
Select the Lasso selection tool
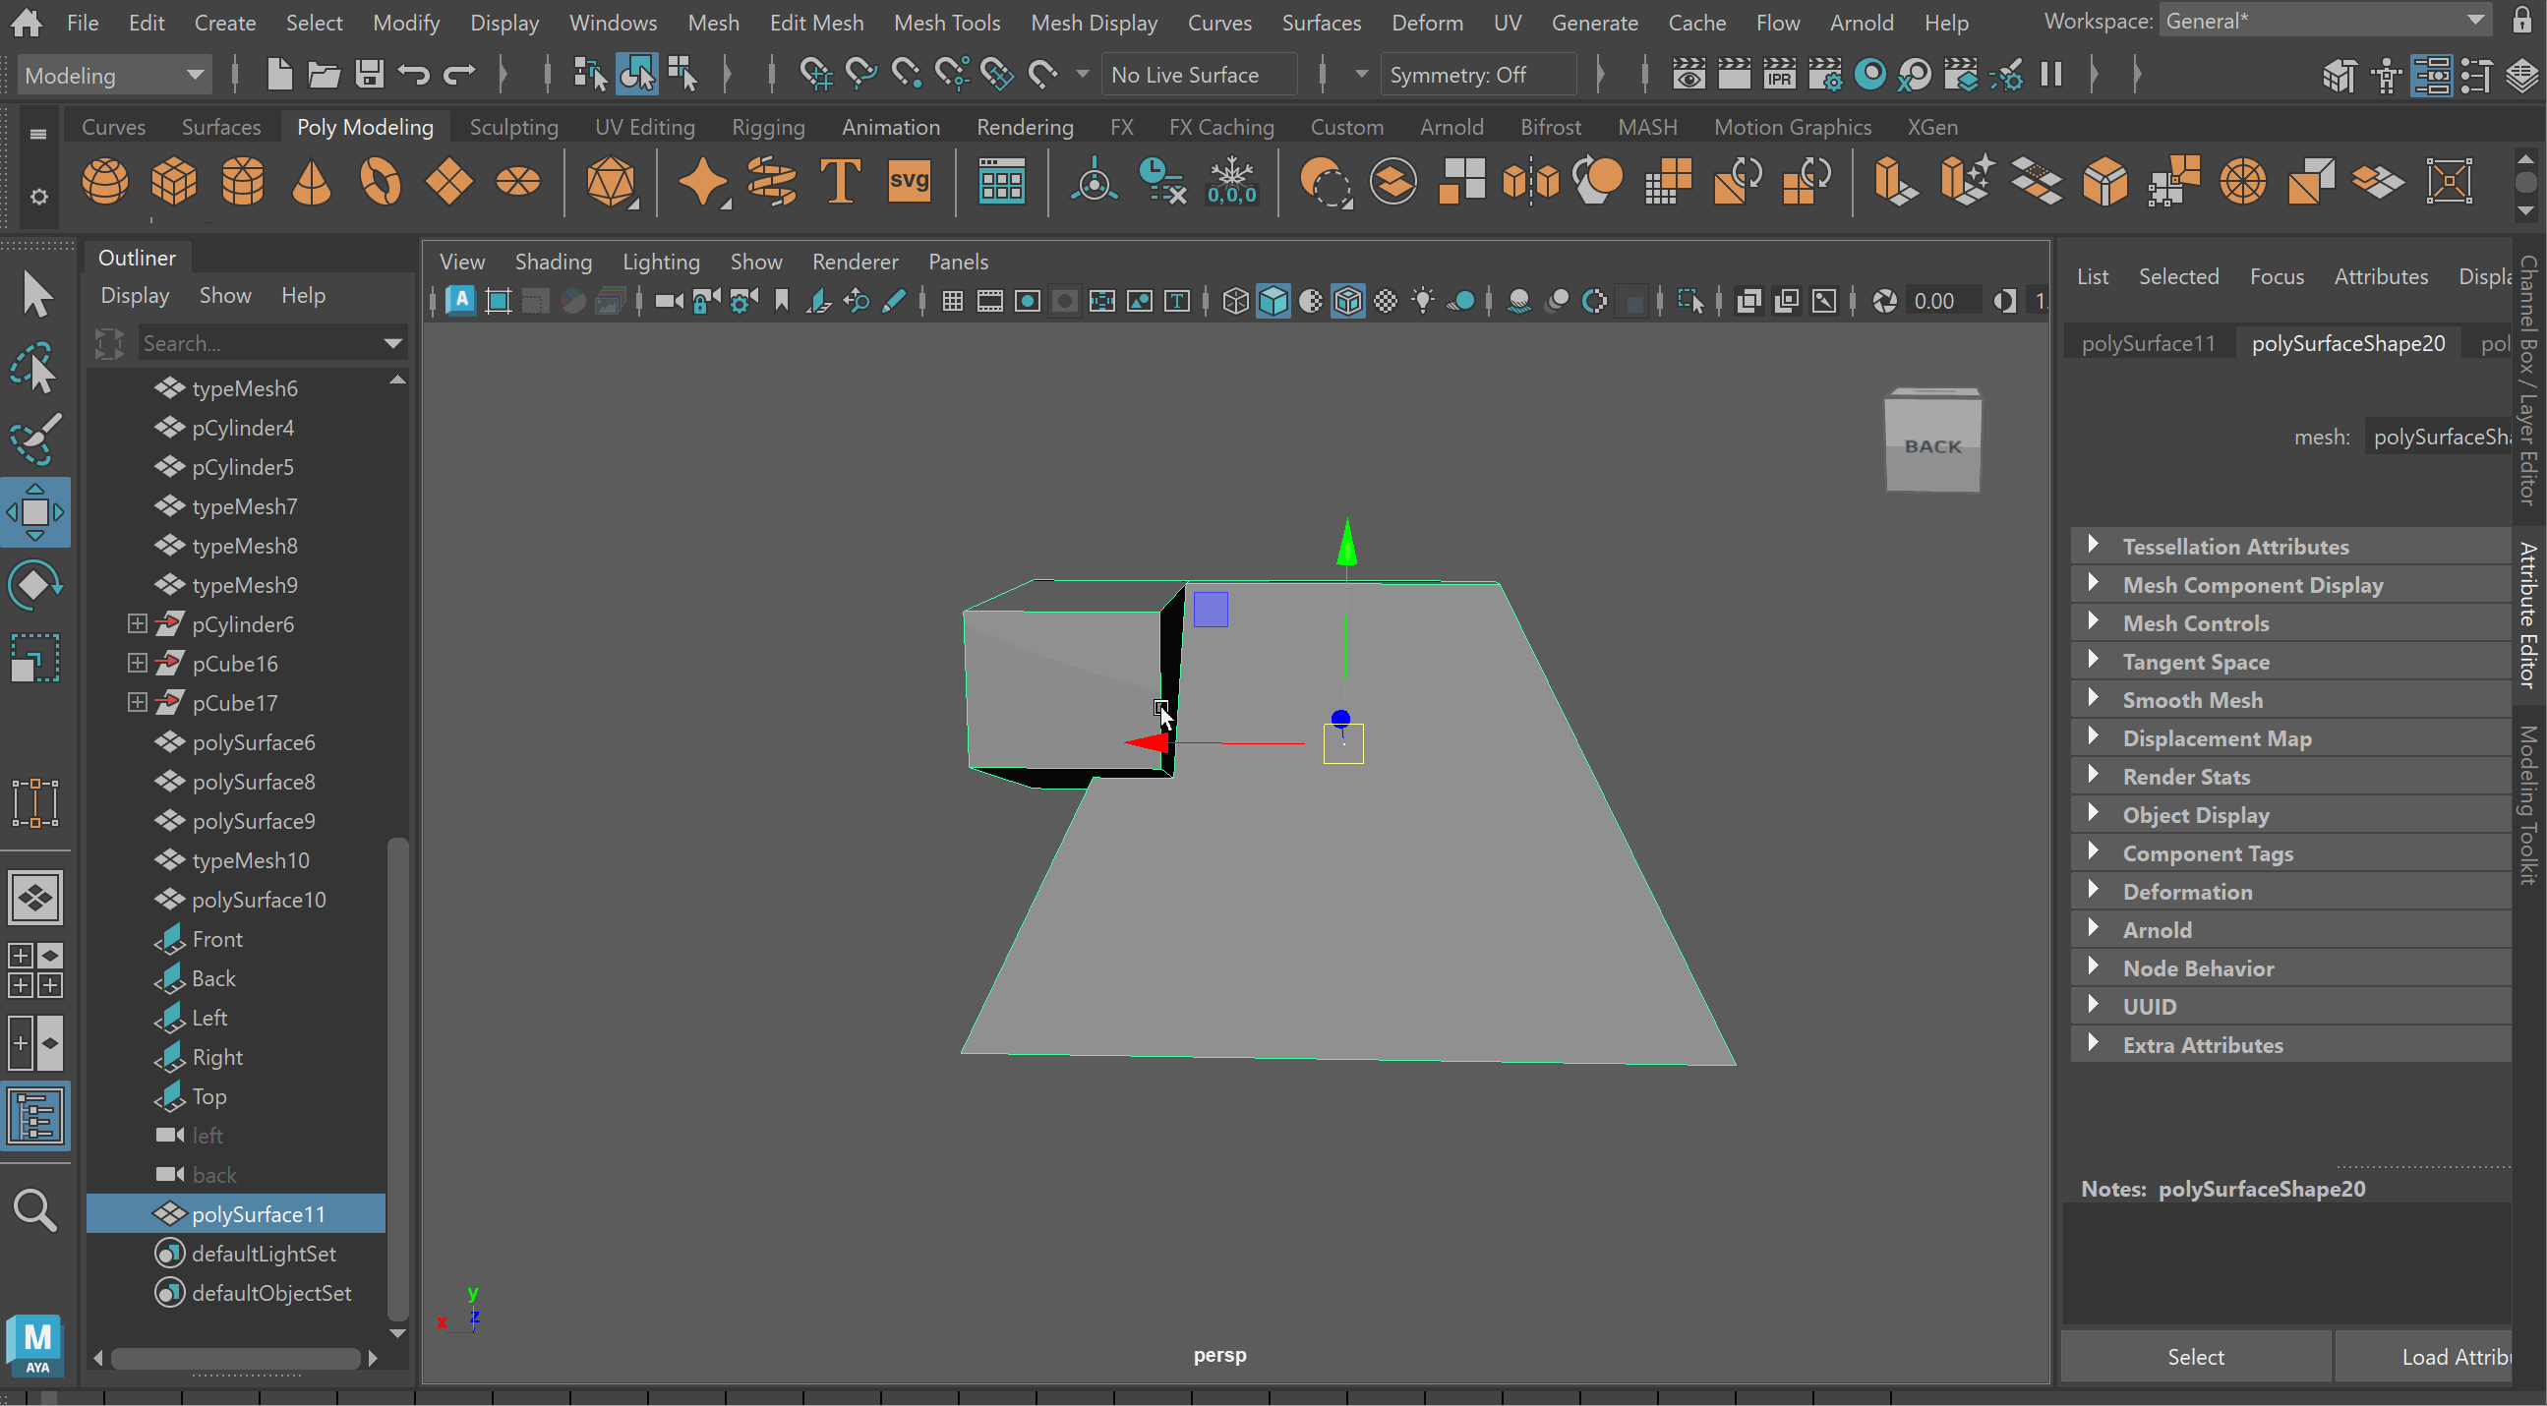34,368
